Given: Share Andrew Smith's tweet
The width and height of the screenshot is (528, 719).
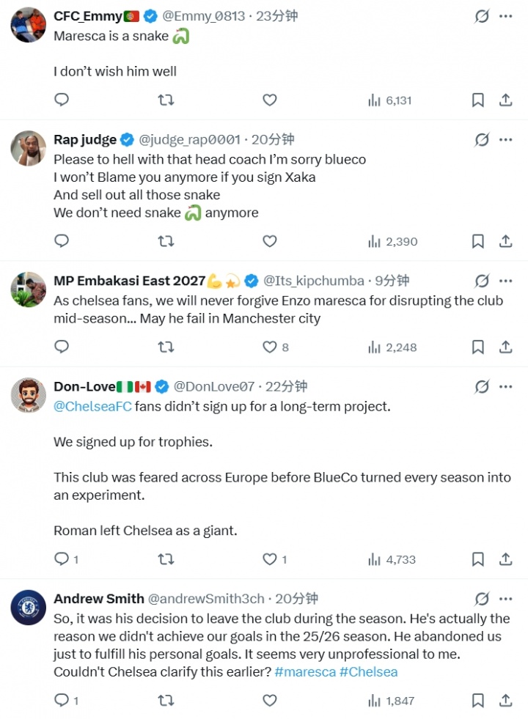Looking at the screenshot, I should [505, 700].
